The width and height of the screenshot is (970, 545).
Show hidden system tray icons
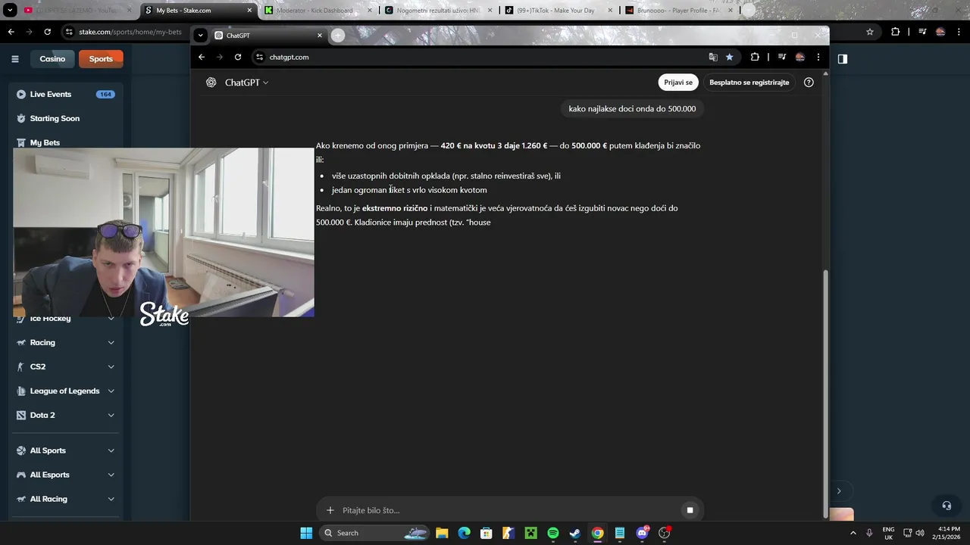click(853, 533)
